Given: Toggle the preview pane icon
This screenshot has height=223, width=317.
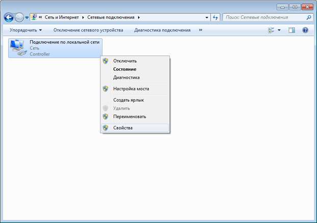Looking at the screenshot, I should coord(292,30).
